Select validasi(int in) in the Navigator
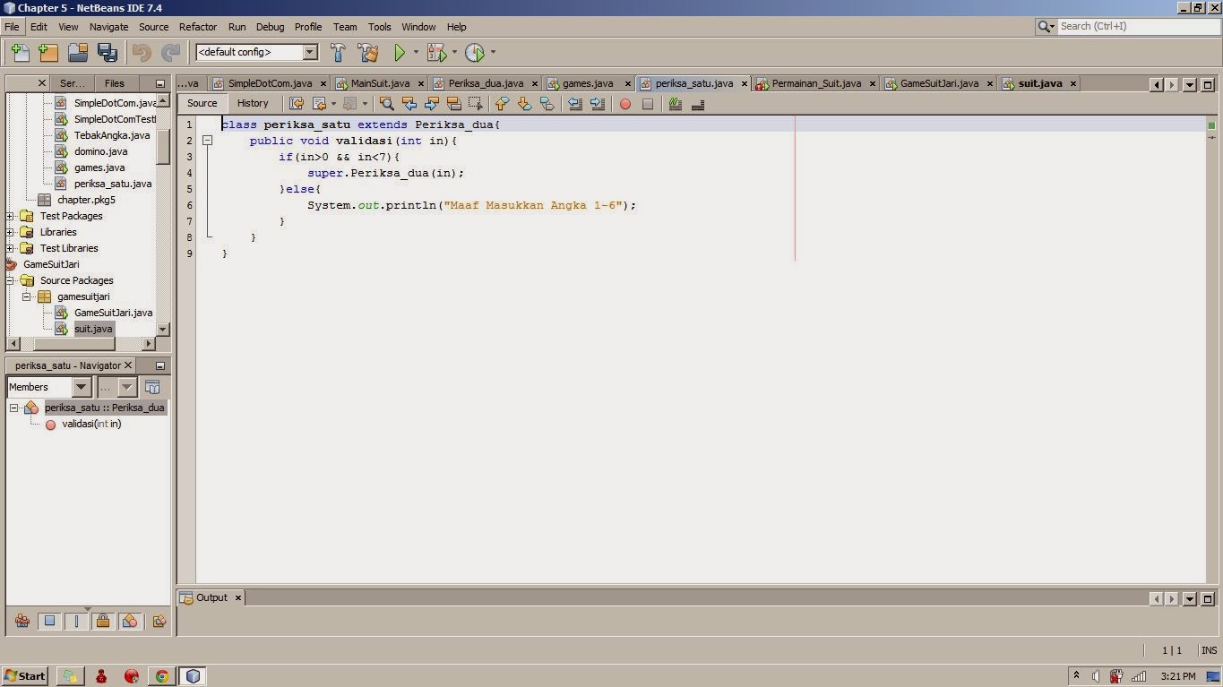The width and height of the screenshot is (1223, 687). [x=90, y=424]
